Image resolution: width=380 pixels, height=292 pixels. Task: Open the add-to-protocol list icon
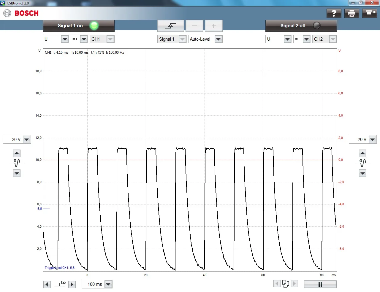click(x=370, y=13)
